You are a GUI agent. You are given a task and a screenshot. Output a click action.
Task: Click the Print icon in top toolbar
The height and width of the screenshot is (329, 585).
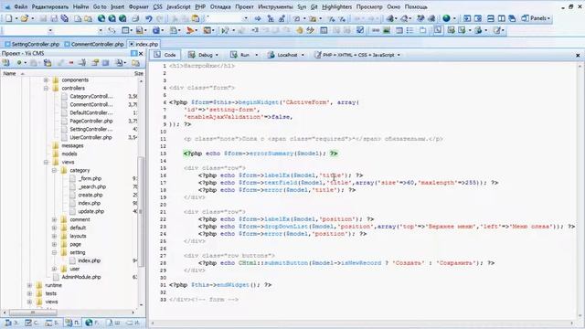[135, 18]
